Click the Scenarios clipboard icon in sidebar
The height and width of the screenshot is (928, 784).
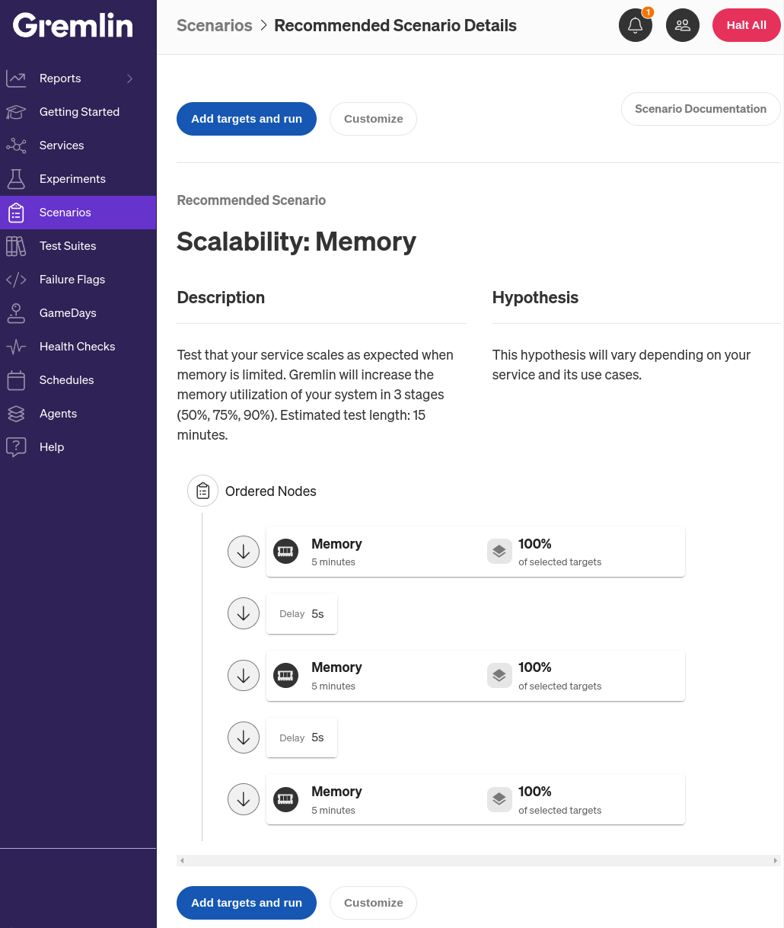16,213
